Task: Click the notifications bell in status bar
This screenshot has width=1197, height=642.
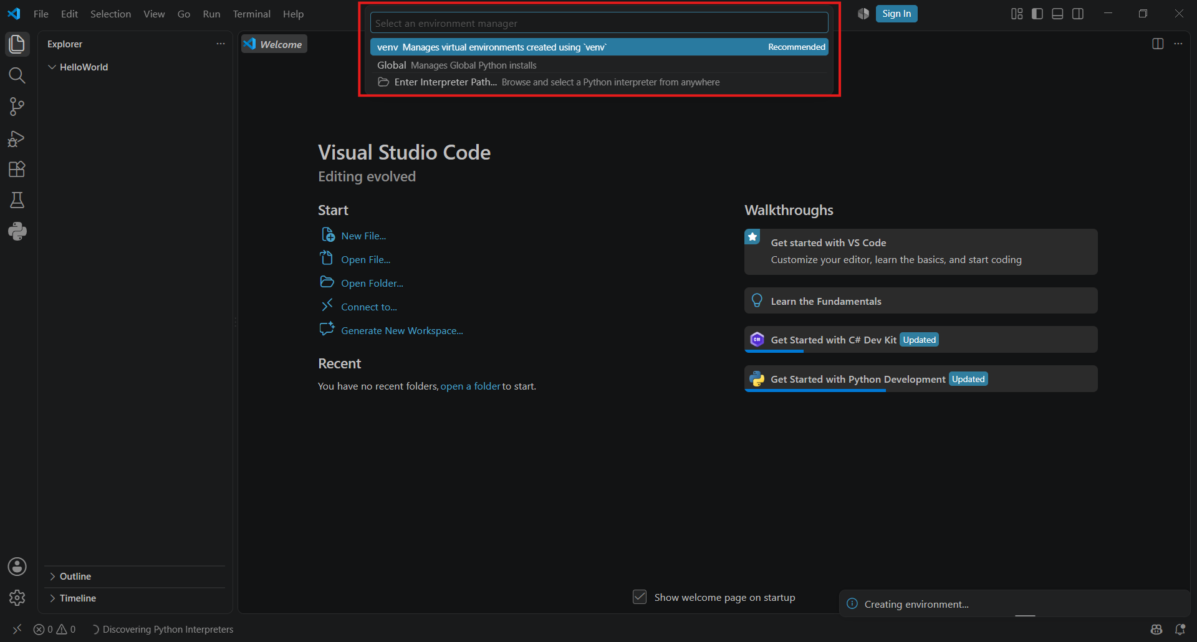Action: (1180, 630)
